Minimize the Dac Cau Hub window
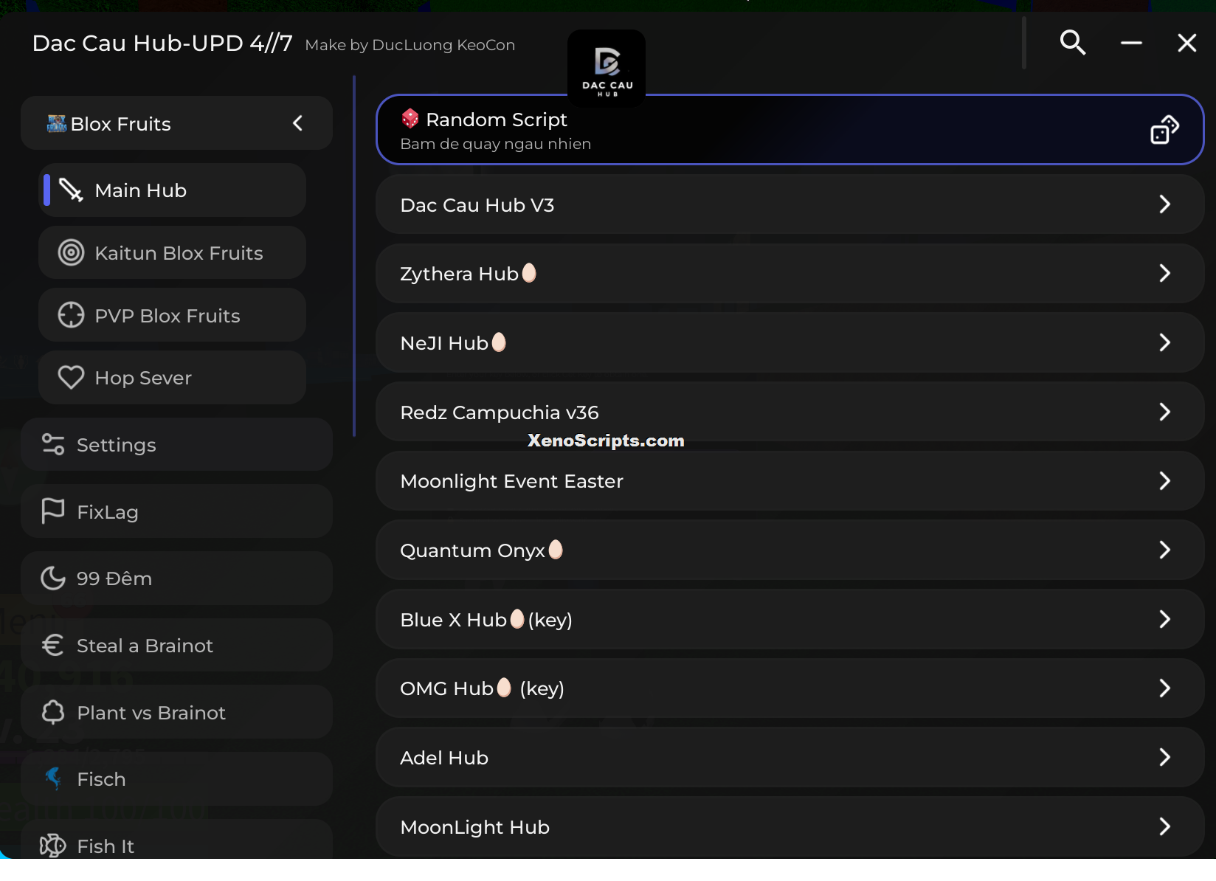 (x=1131, y=43)
